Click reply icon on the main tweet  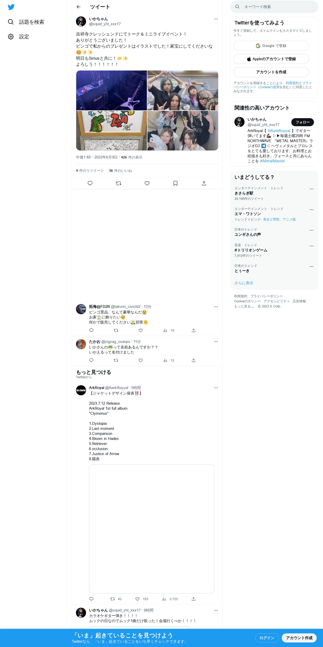90,183
